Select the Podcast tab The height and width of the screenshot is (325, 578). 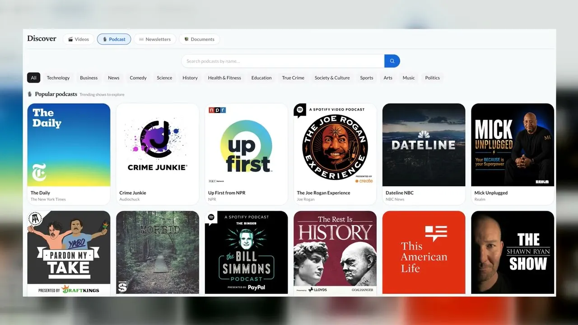pos(114,39)
